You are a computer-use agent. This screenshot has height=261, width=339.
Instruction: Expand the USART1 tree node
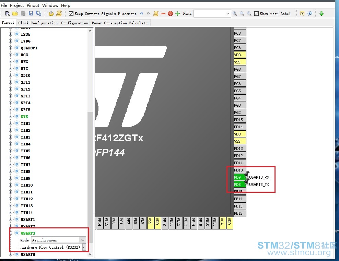pos(10,219)
